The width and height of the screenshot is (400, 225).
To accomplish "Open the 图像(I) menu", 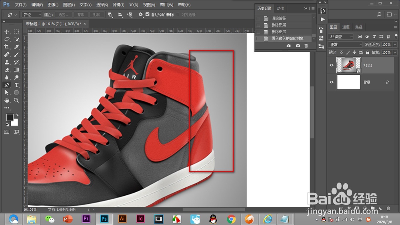I will [x=53, y=5].
